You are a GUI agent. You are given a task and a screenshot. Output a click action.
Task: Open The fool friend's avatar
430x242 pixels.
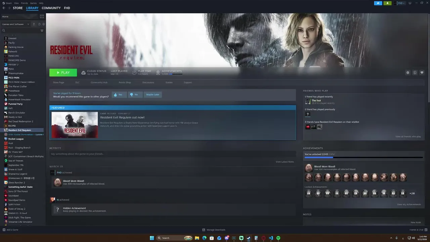[307, 102]
